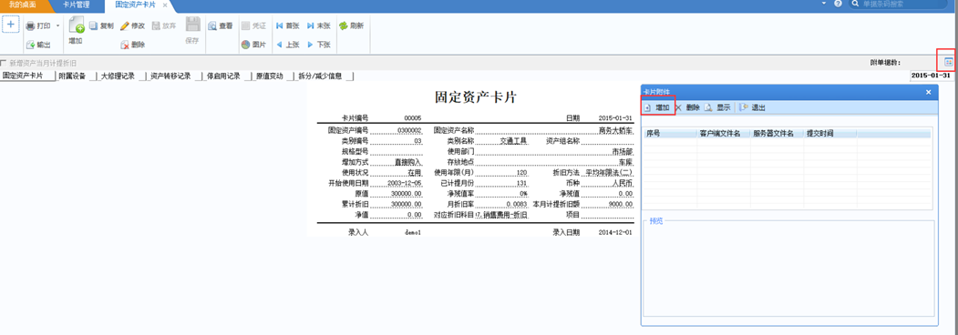Viewport: 958px width, 335px height.
Task: Click the 类别名称 value 交通工具
Action: pyautogui.click(x=513, y=141)
